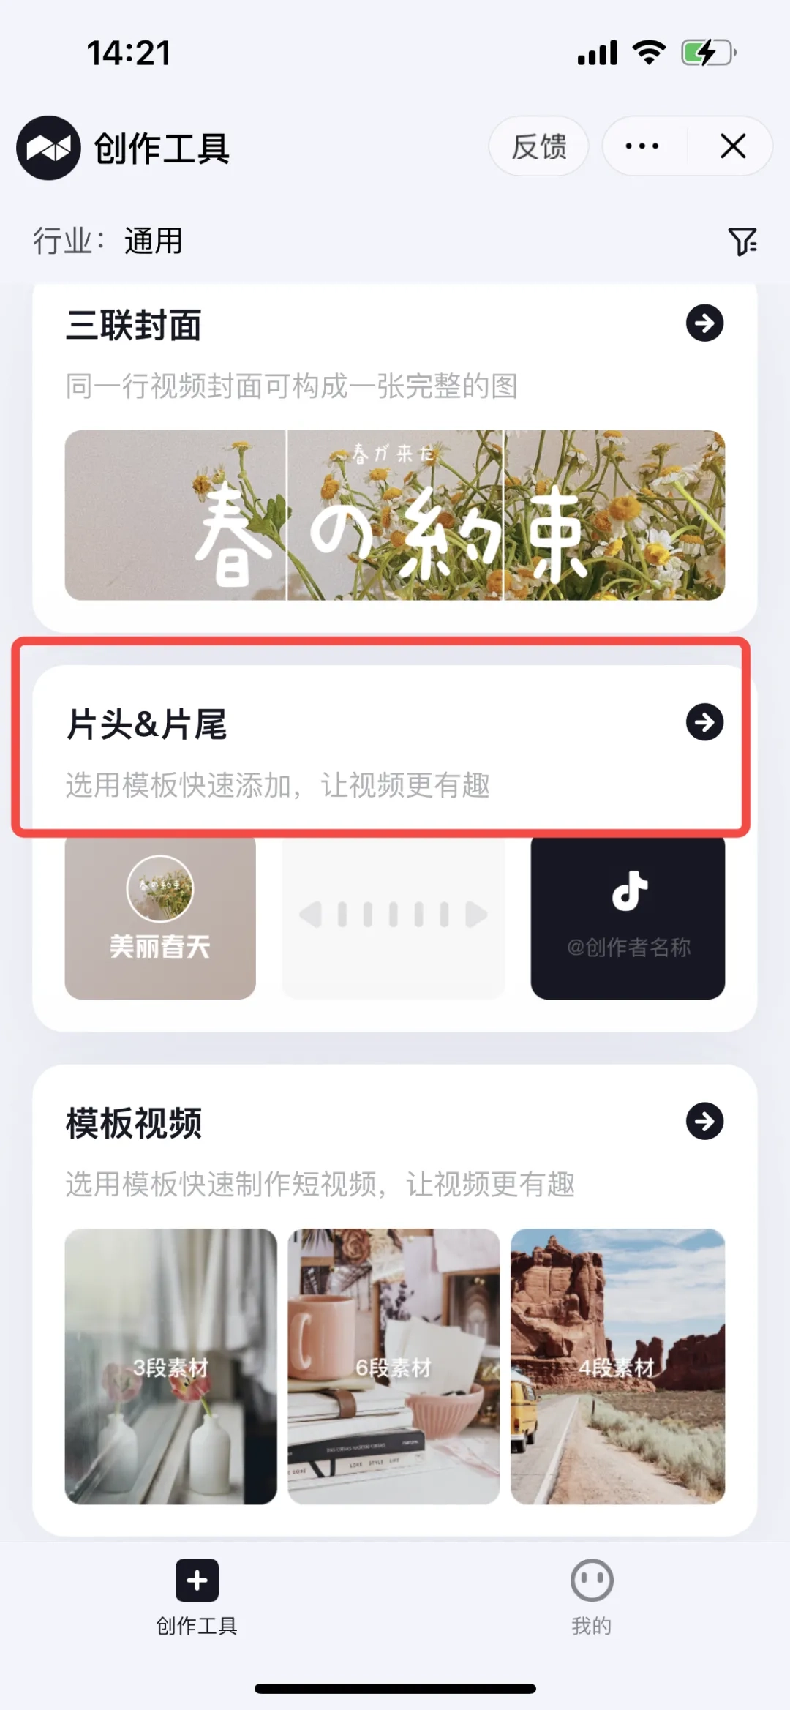Open the three-dot more menu
Image resolution: width=790 pixels, height=1710 pixels.
642,146
